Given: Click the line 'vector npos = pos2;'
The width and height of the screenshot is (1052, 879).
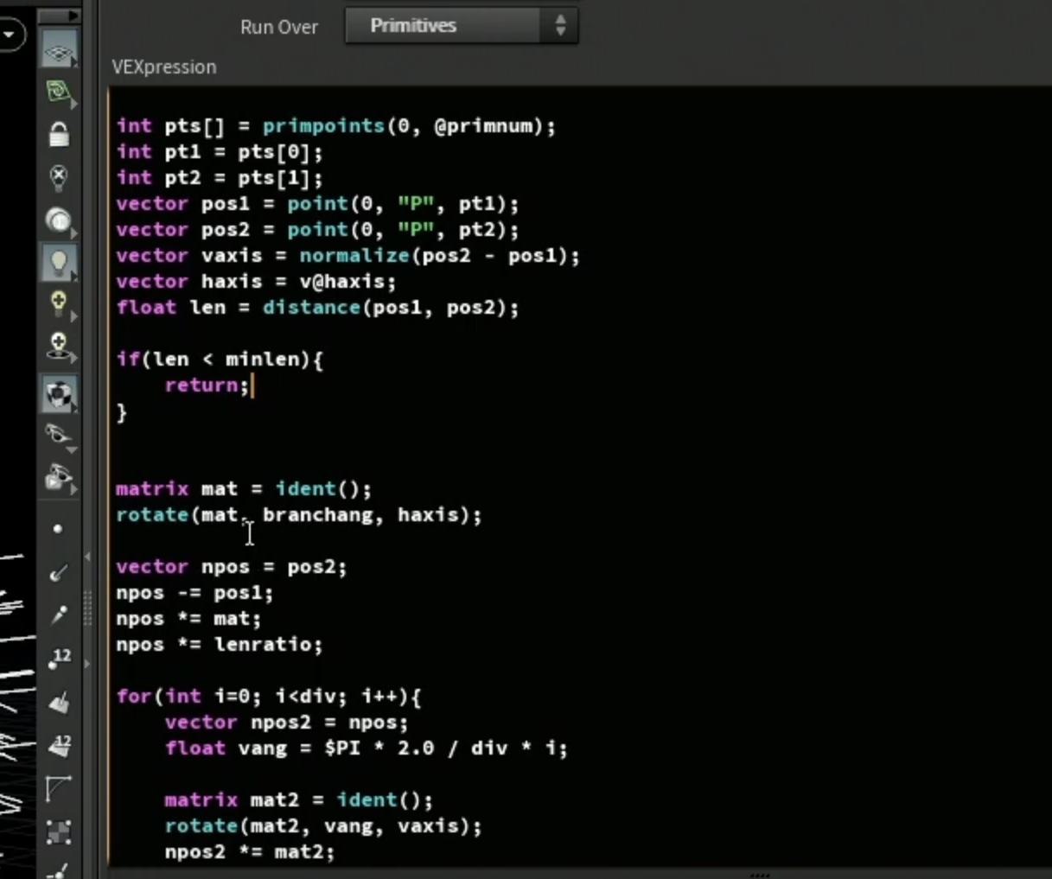Looking at the screenshot, I should coord(232,567).
